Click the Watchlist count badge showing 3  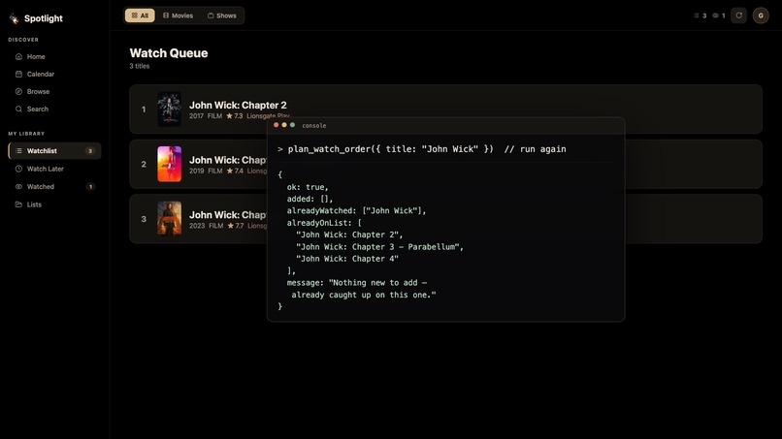pyautogui.click(x=90, y=151)
